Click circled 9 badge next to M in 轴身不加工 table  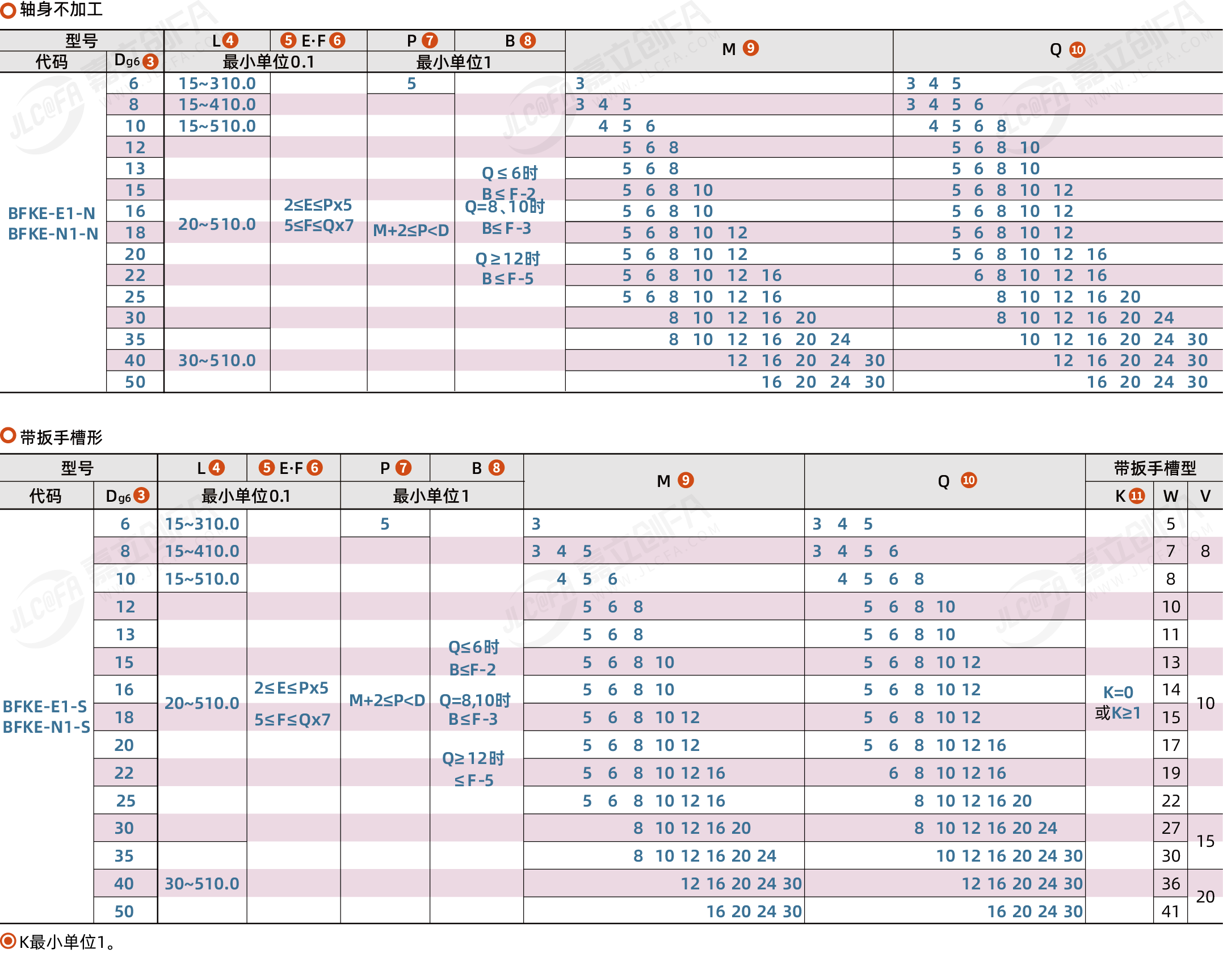tap(750, 48)
